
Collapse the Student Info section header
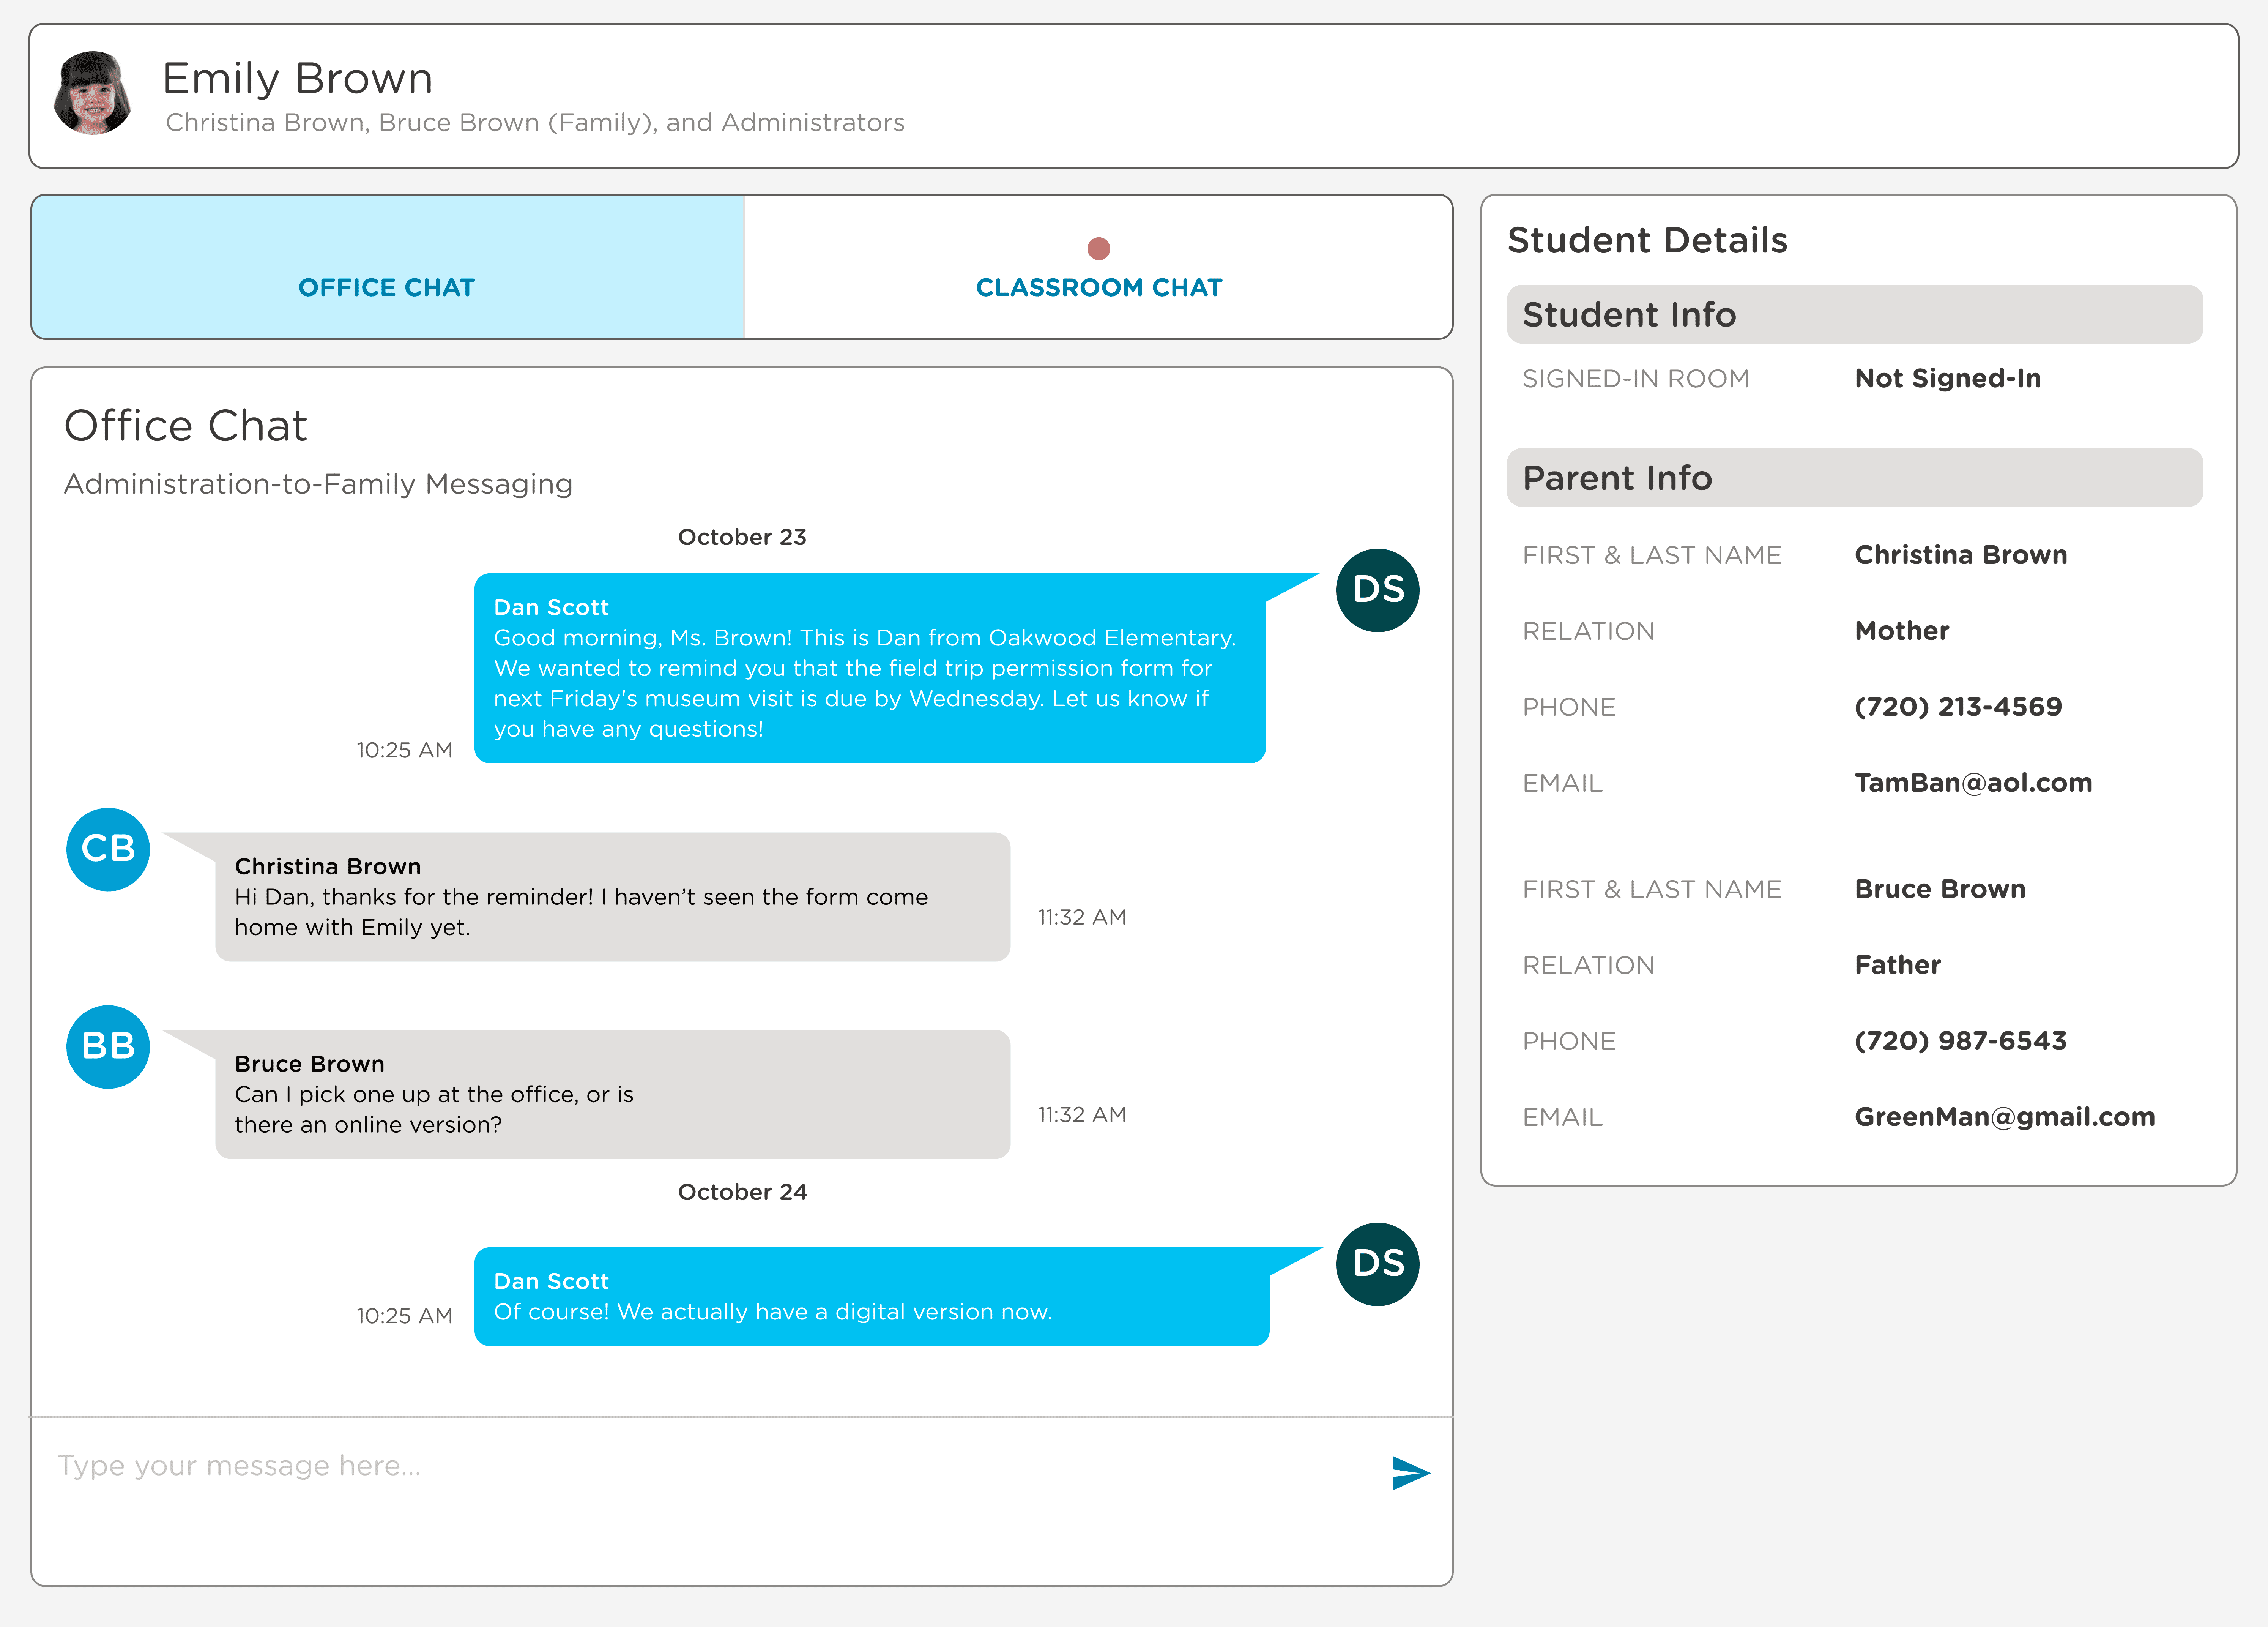[x=1854, y=314]
